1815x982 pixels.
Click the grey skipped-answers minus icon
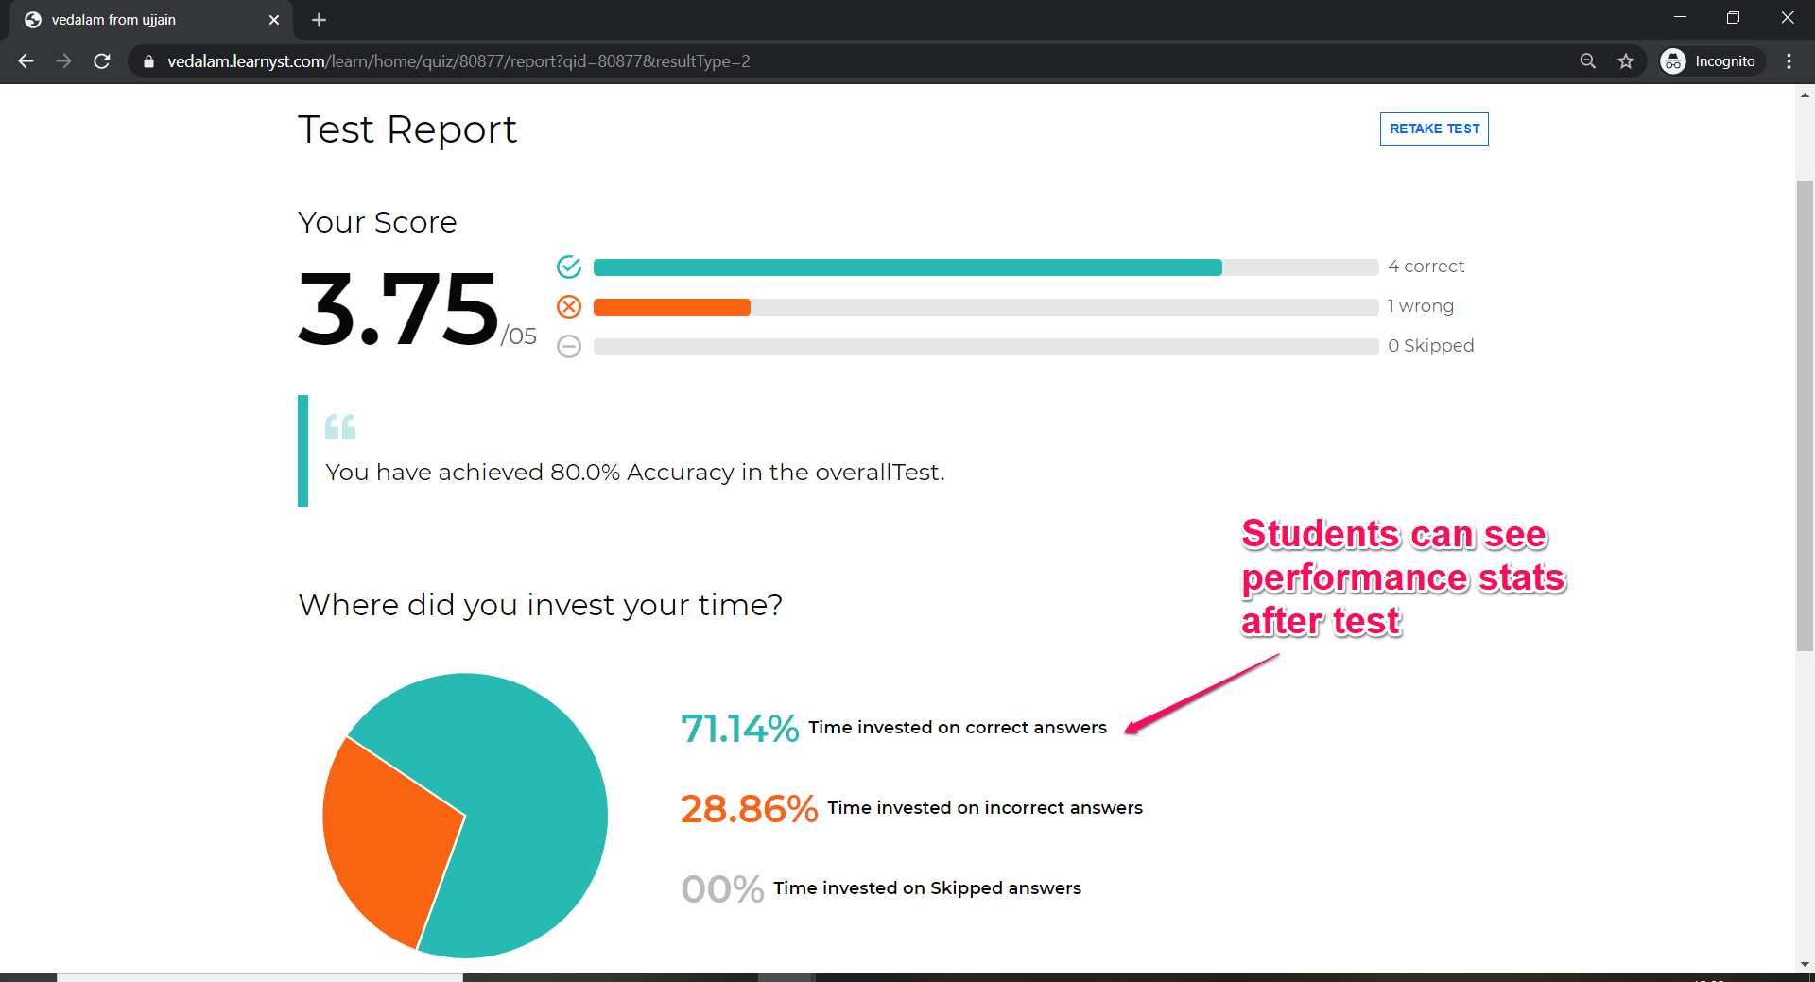tap(569, 347)
